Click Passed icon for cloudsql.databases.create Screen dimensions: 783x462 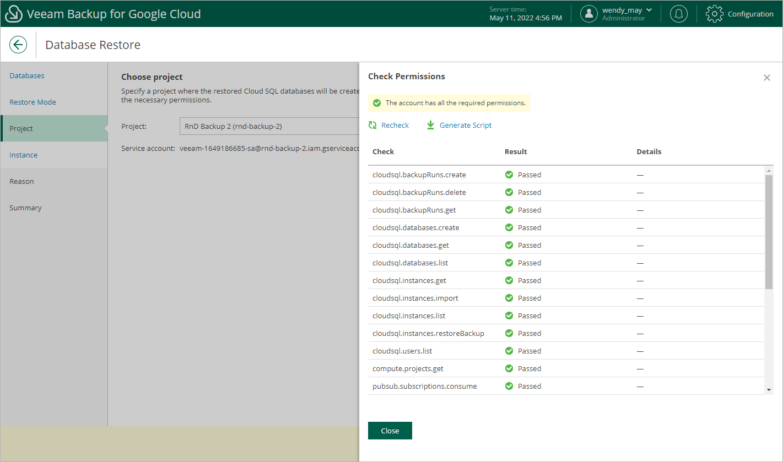click(x=509, y=227)
